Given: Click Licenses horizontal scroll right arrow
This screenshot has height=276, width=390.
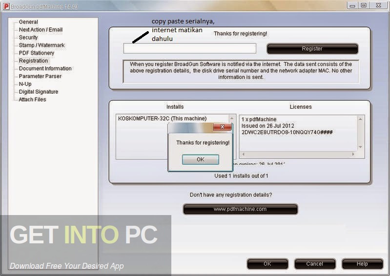Looking at the screenshot, I should pyautogui.click(x=353, y=154).
